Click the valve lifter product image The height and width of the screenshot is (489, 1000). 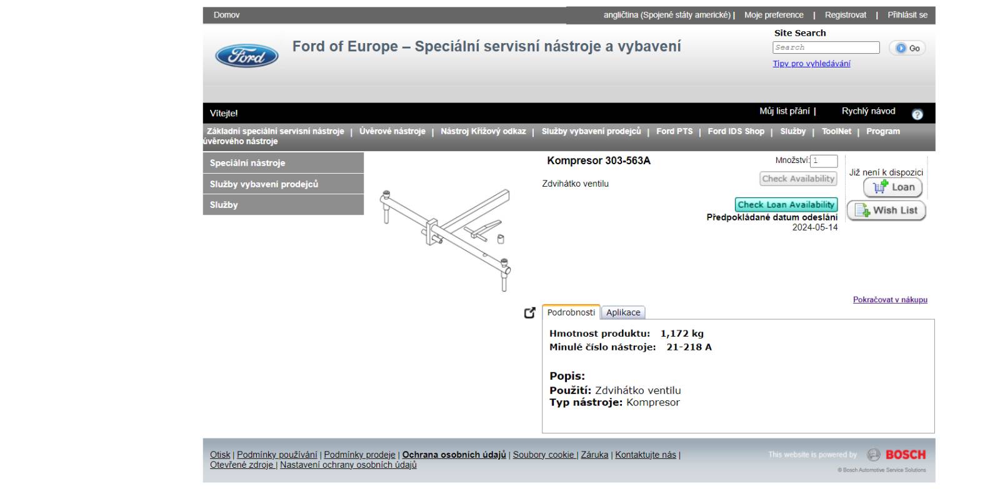[445, 239]
